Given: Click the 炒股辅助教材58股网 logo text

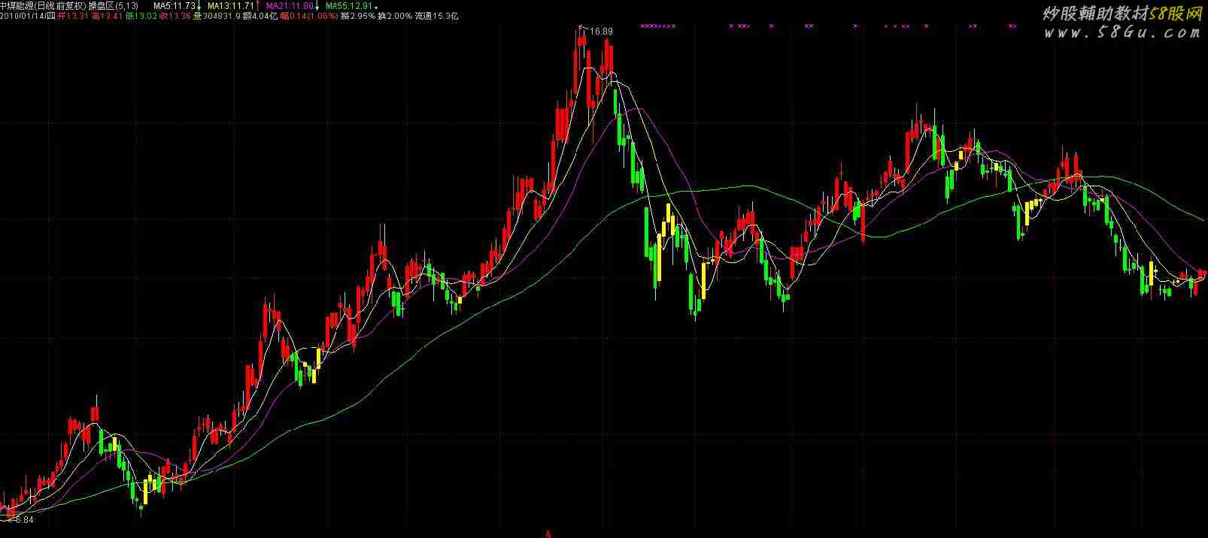Looking at the screenshot, I should pyautogui.click(x=1121, y=13).
